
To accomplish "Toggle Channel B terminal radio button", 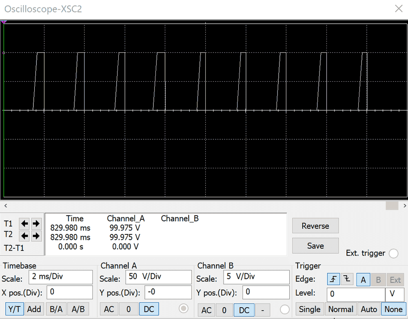I will pos(285,310).
